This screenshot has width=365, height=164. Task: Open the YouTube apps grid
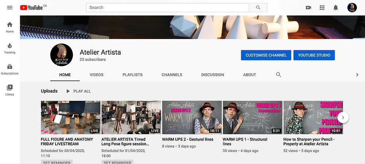[x=322, y=8]
